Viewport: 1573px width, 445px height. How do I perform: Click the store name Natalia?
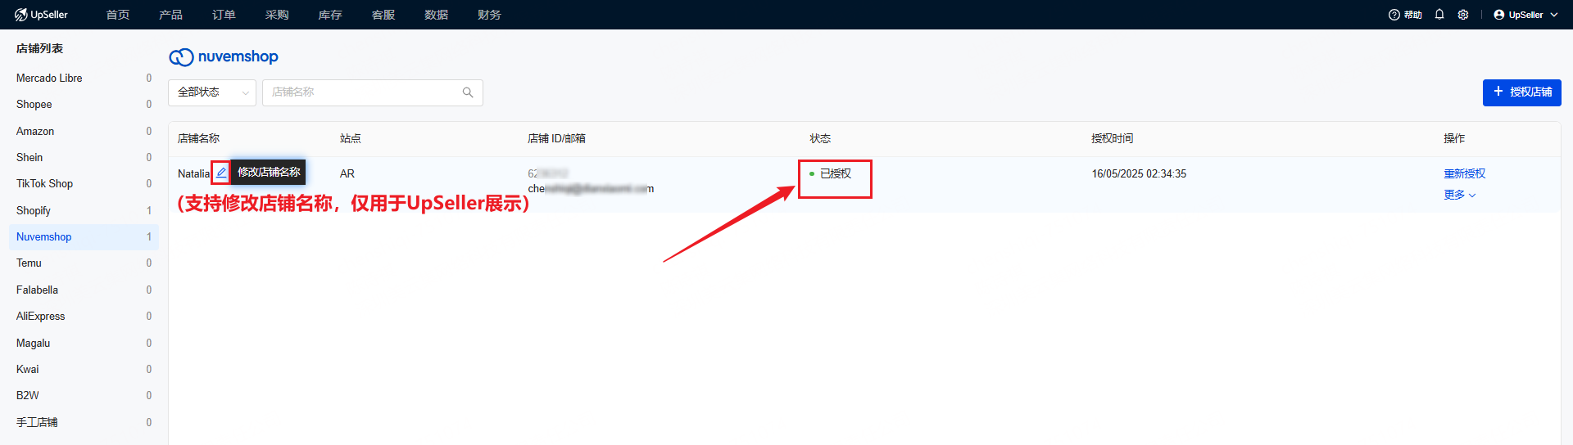click(x=193, y=173)
